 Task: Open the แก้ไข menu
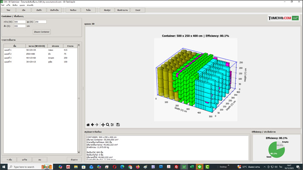[x=8, y=5]
